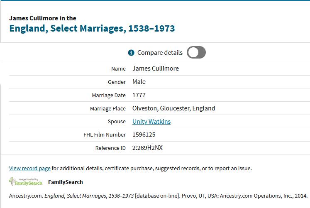Click the FHL Film Number 1596125
The image size is (310, 208).
tap(144, 135)
